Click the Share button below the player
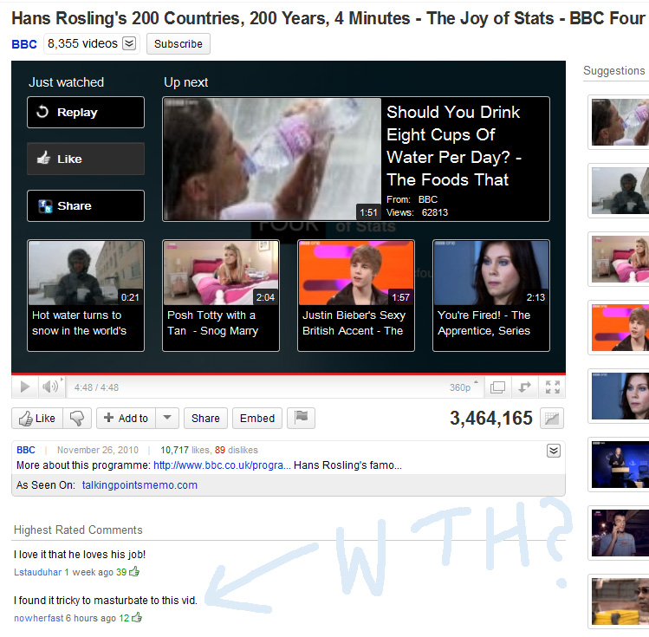 (x=205, y=418)
